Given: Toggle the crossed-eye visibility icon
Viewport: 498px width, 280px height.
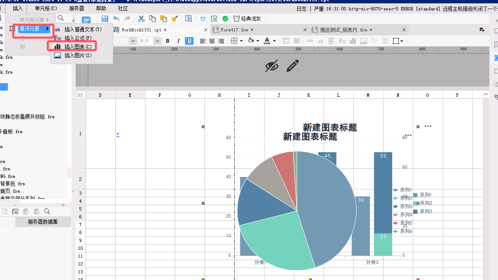Looking at the screenshot, I should click(272, 66).
